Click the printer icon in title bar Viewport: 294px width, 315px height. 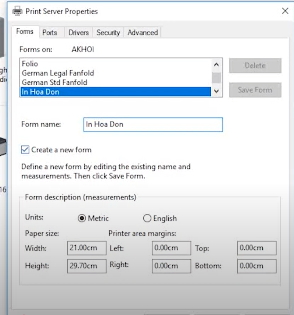pos(17,11)
